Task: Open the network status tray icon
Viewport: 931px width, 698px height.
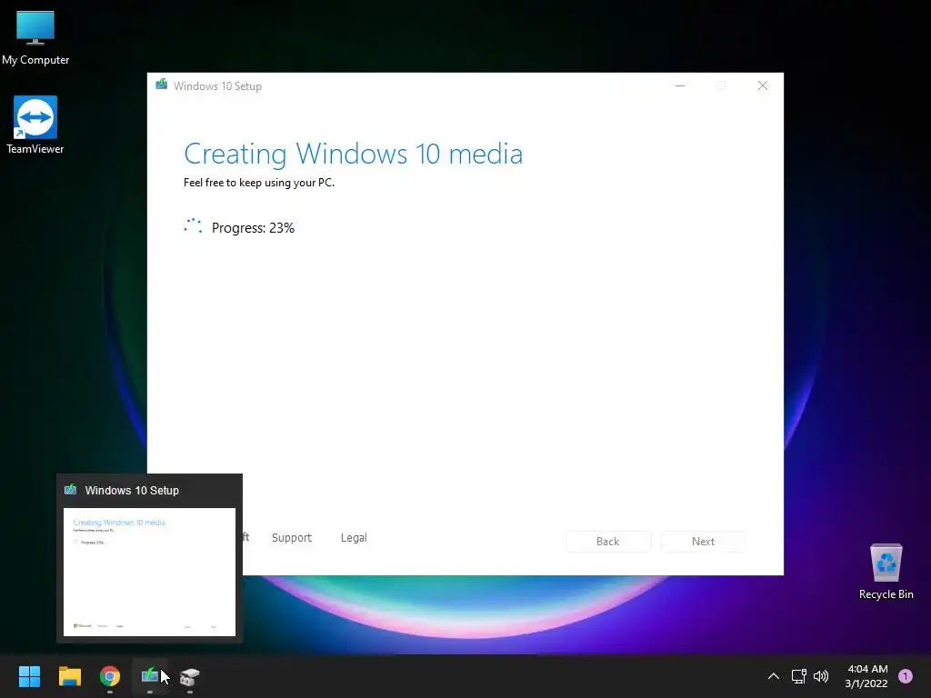Action: [798, 676]
